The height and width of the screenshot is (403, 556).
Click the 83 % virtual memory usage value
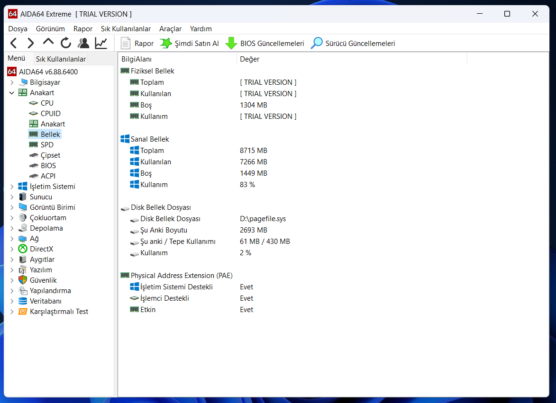pos(247,185)
